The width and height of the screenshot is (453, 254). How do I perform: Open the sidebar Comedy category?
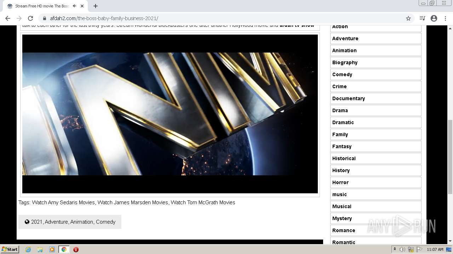coord(375,74)
